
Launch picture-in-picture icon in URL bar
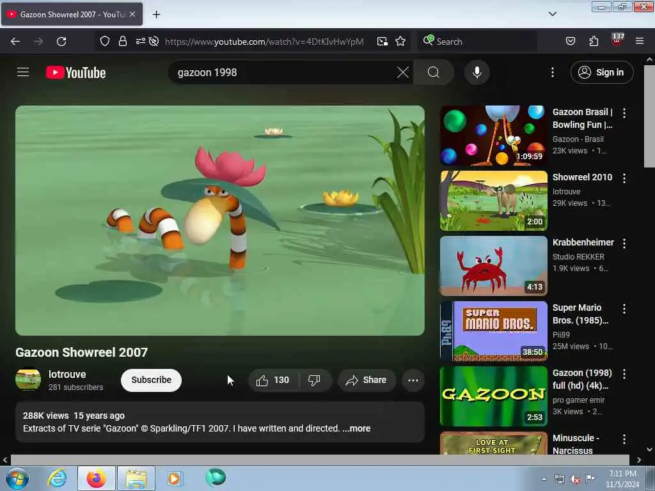tap(382, 42)
